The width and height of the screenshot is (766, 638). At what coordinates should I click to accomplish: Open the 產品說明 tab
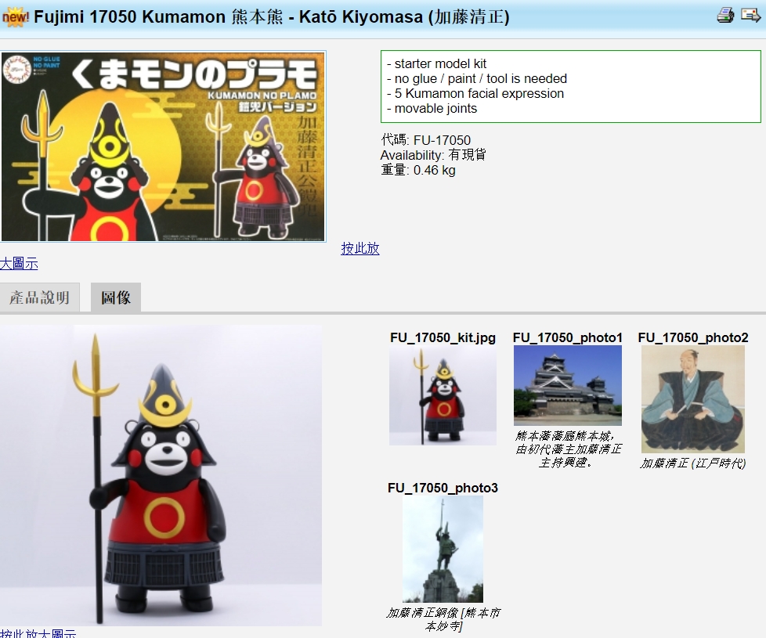40,297
